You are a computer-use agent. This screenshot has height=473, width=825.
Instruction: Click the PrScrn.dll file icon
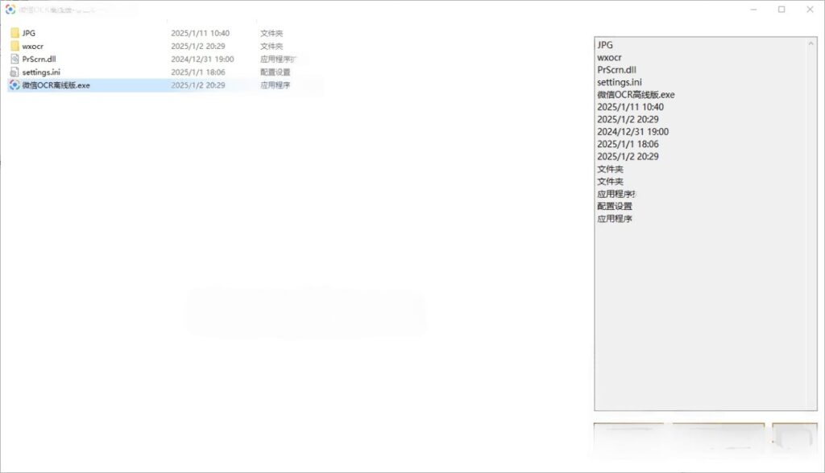15,59
